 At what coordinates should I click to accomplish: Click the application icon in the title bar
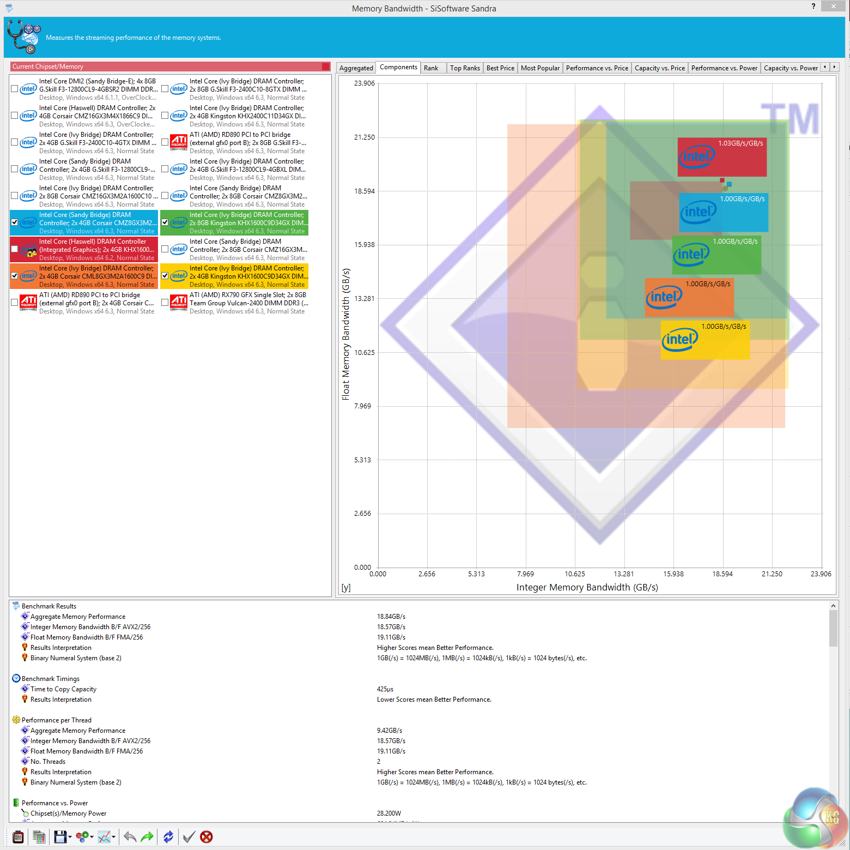click(9, 8)
